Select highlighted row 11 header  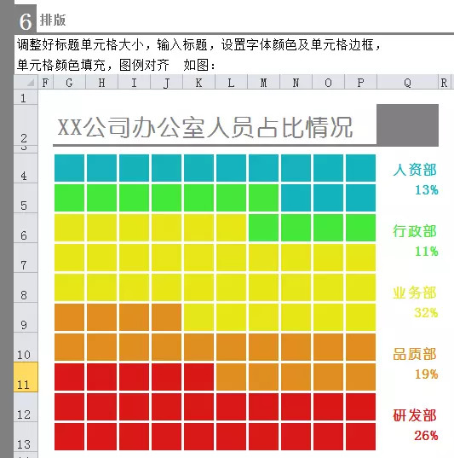[x=26, y=377]
